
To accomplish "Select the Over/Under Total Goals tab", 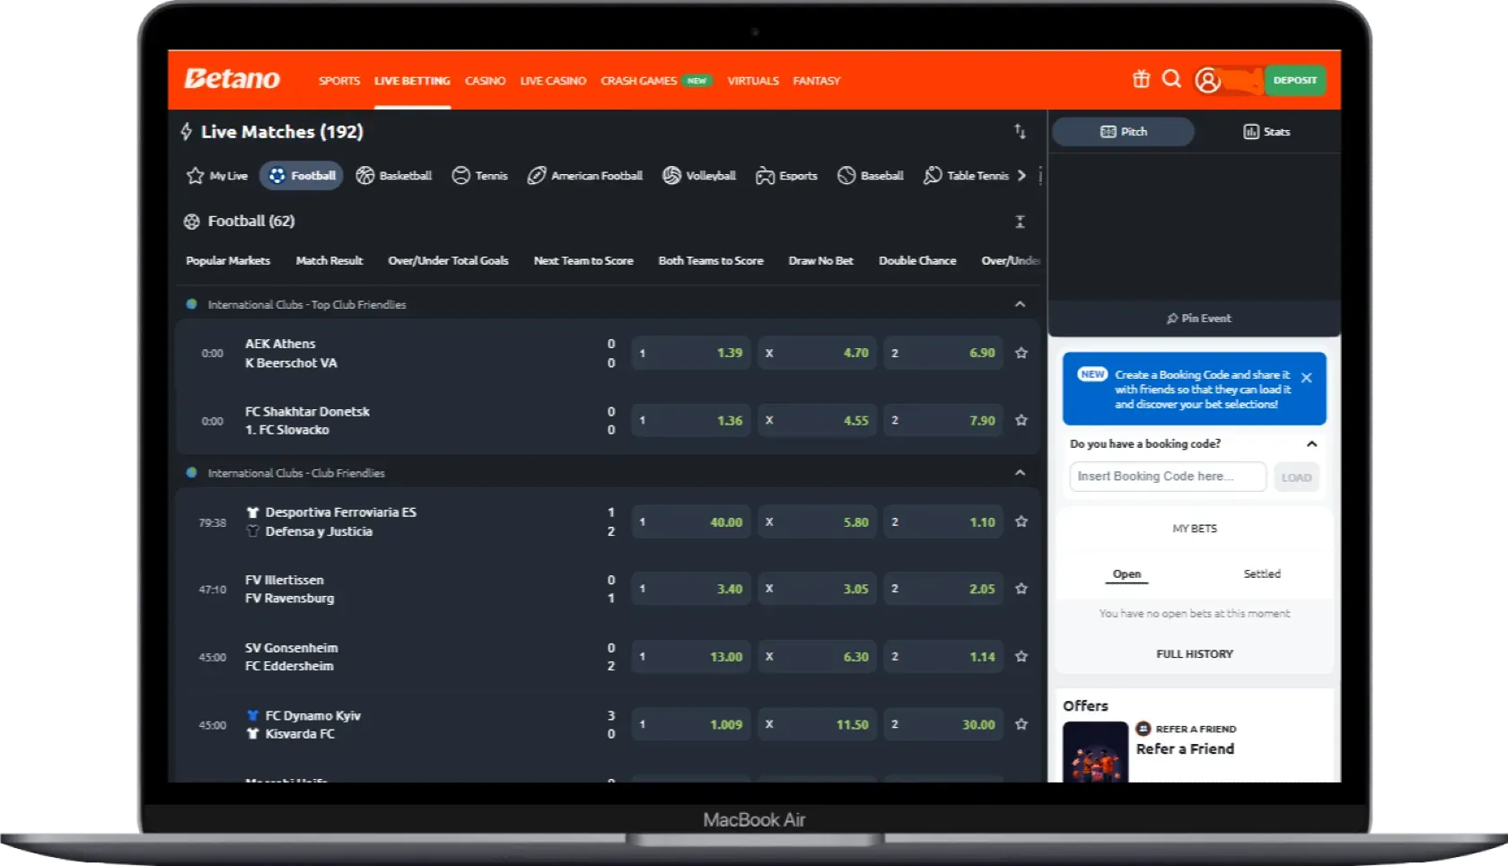I will (x=448, y=261).
